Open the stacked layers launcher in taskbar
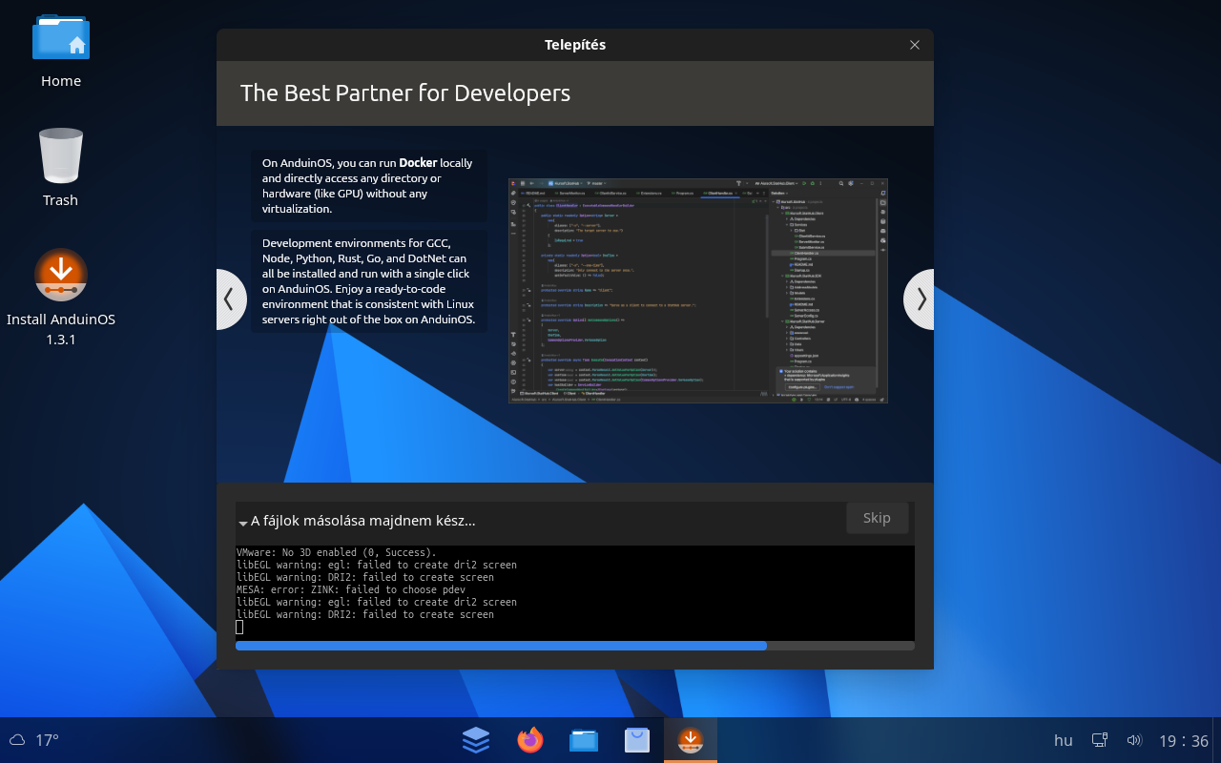Image resolution: width=1221 pixels, height=763 pixels. tap(476, 740)
